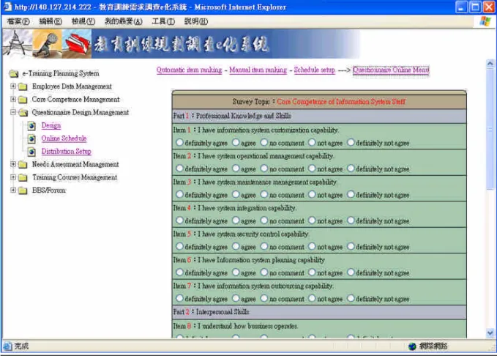Image resolution: width=497 pixels, height=356 pixels.
Task: Click the compass drawing in the banner
Action: coord(18,44)
